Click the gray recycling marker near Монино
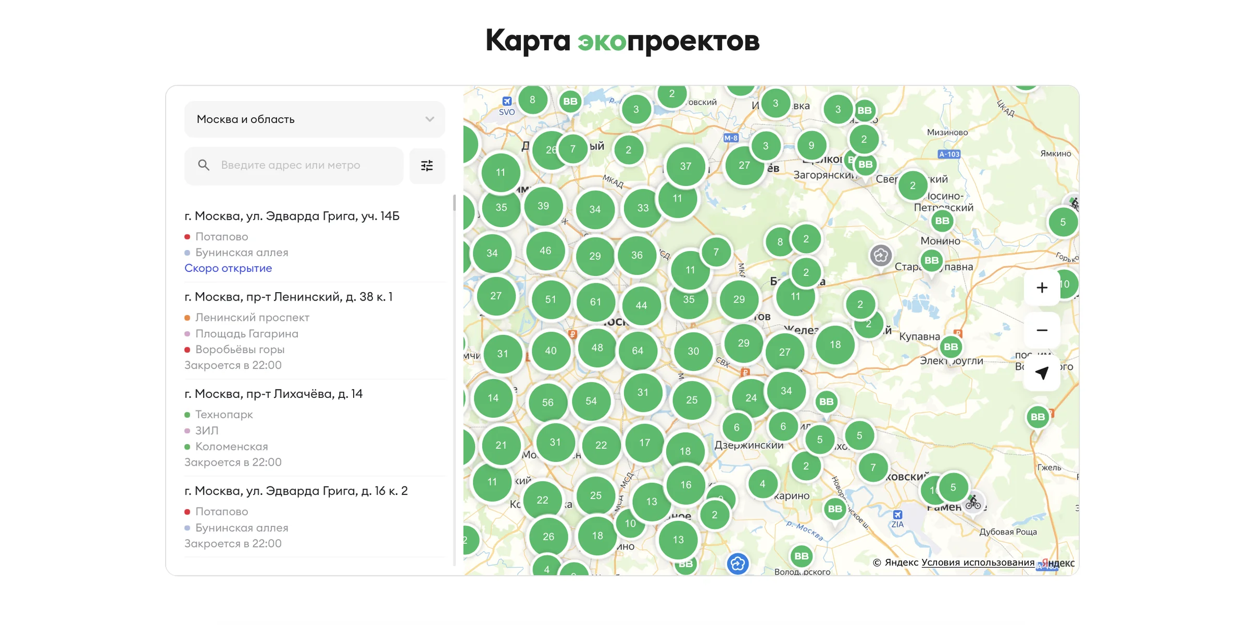The height and width of the screenshot is (625, 1250). click(881, 256)
